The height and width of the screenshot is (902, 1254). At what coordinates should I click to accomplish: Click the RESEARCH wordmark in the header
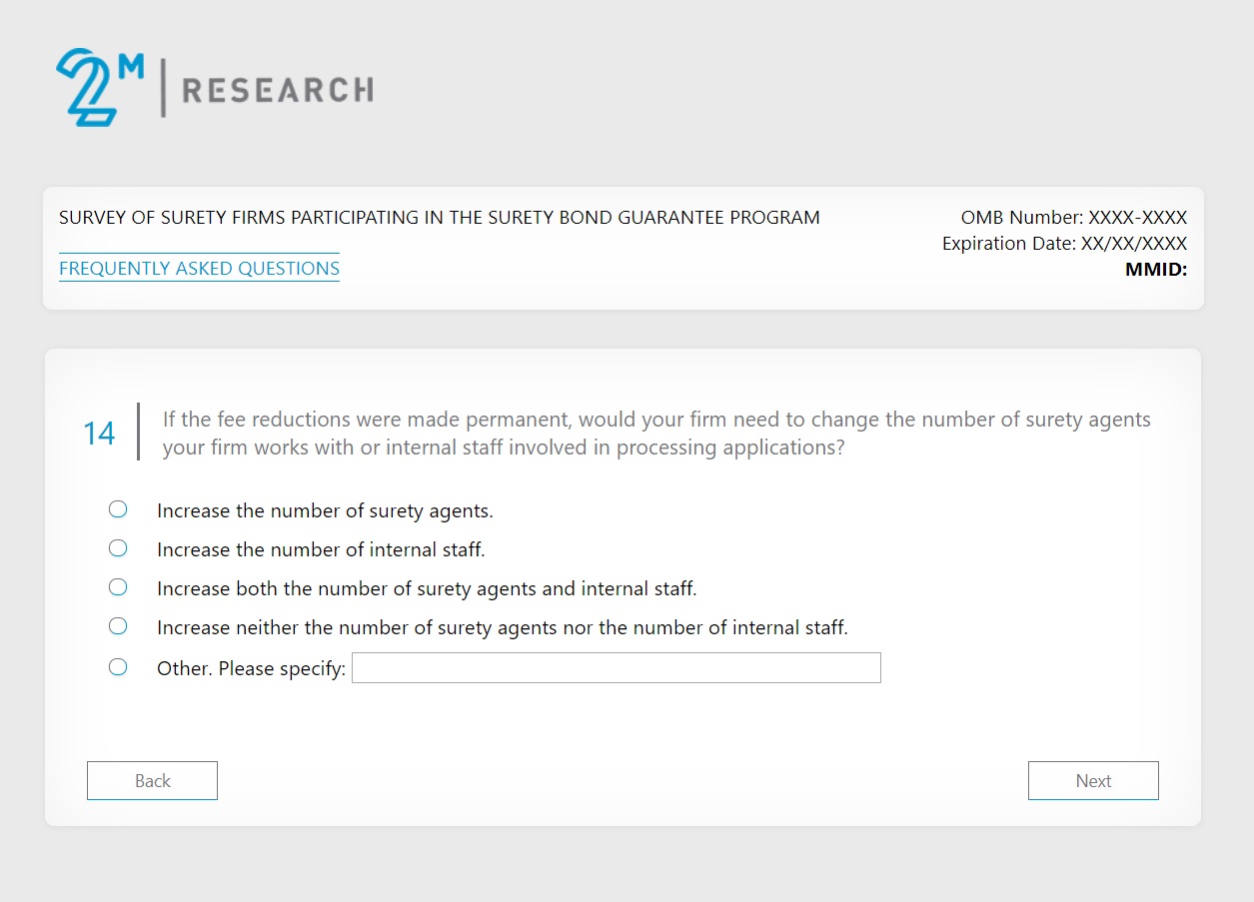pyautogui.click(x=278, y=91)
